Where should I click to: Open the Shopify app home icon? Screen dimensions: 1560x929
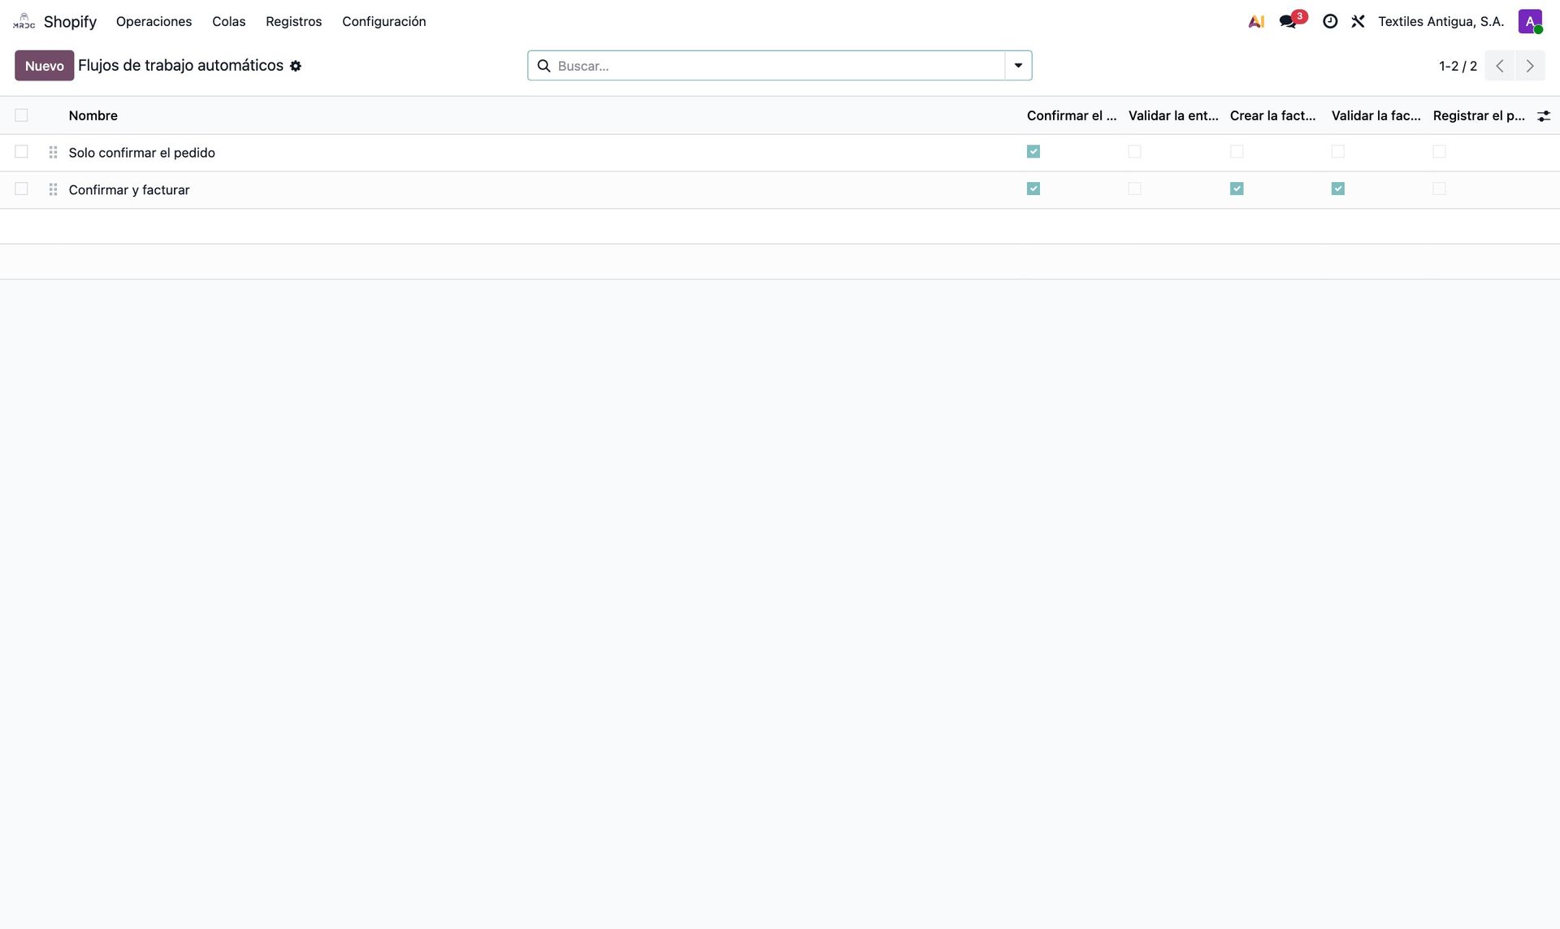[x=24, y=21]
